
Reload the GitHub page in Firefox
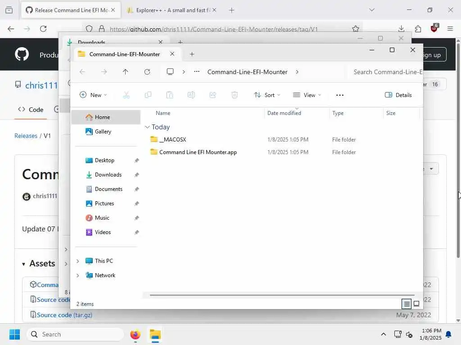pos(43,29)
